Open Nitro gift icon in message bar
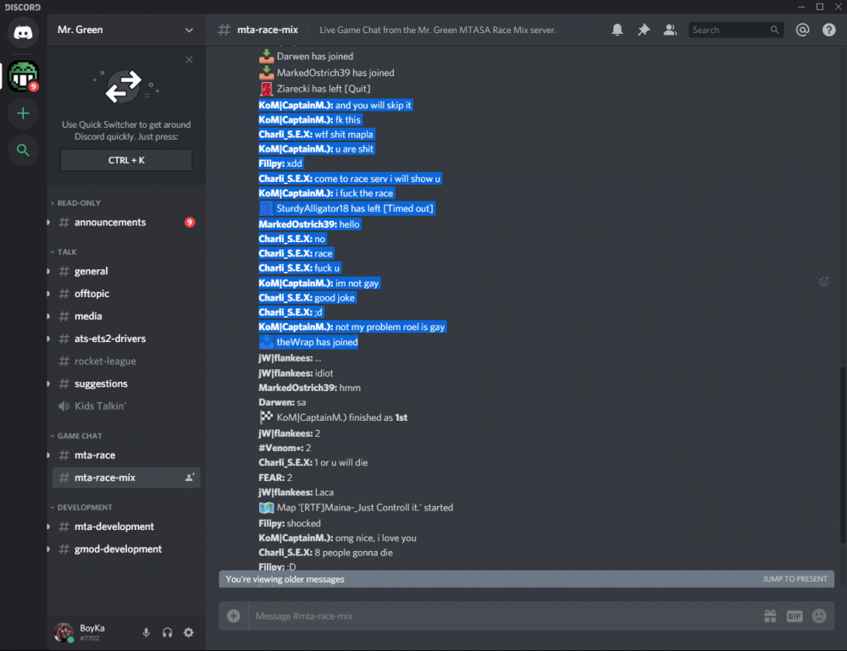This screenshot has height=651, width=847. (770, 616)
